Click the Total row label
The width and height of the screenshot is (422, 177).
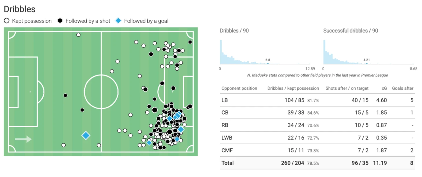point(227,163)
